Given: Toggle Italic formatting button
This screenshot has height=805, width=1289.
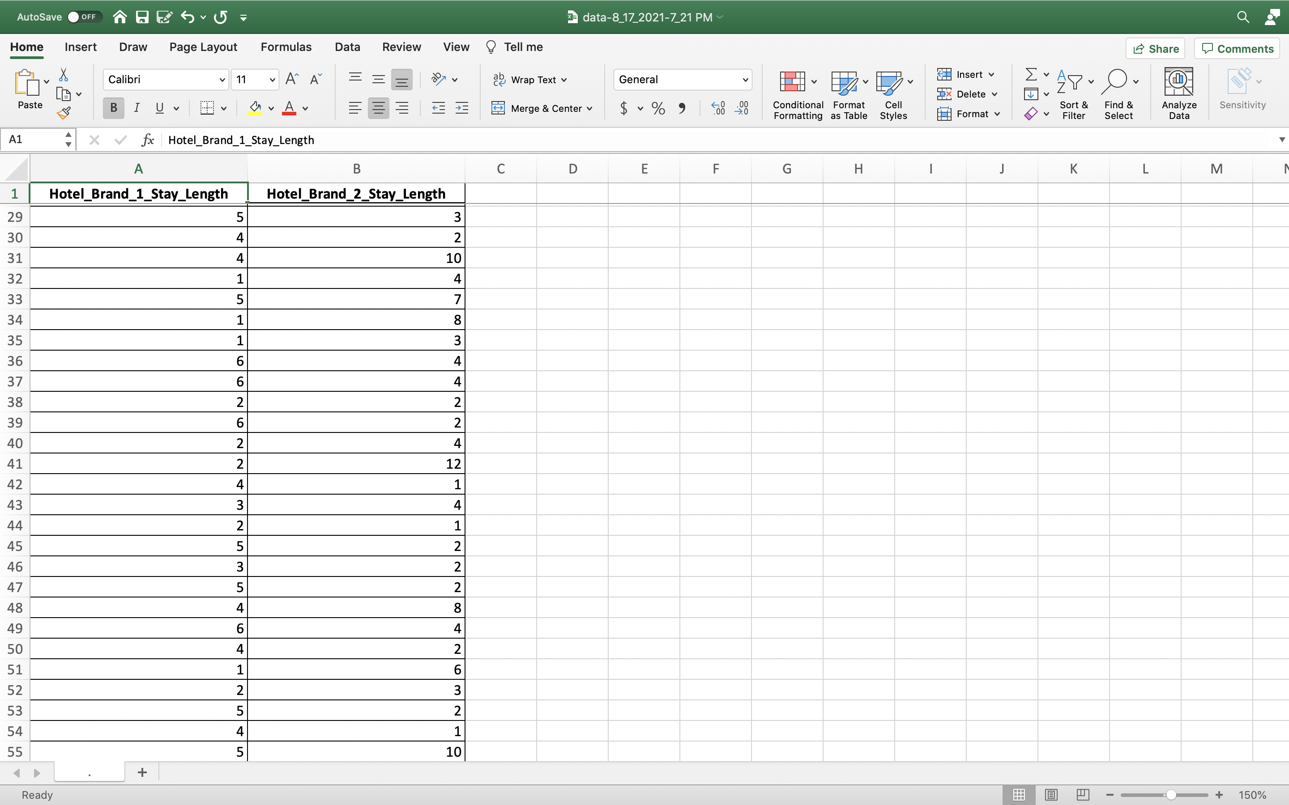Looking at the screenshot, I should click(137, 108).
